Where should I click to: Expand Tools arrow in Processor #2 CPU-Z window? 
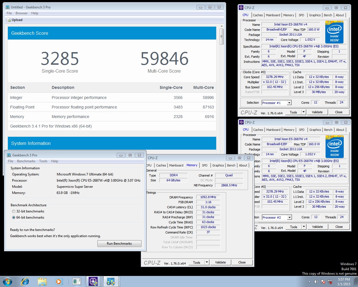[304, 227]
